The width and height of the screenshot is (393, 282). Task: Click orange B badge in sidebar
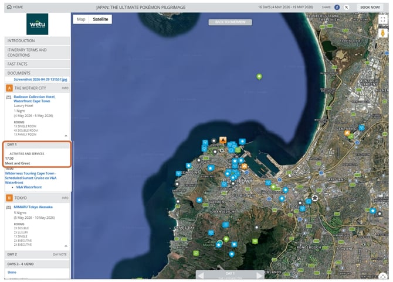[x=9, y=198]
